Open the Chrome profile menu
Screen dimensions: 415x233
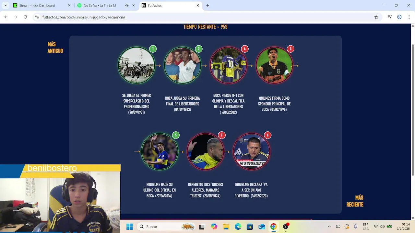point(399,17)
